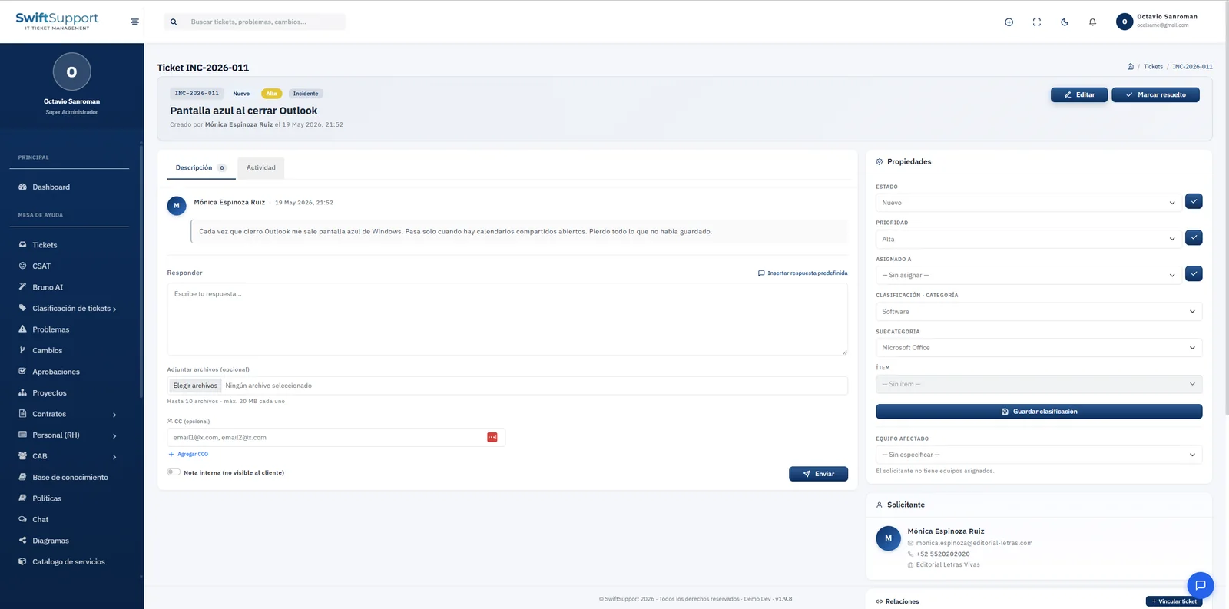Image resolution: width=1229 pixels, height=609 pixels.
Task: Click the Editar button
Action: tap(1079, 94)
